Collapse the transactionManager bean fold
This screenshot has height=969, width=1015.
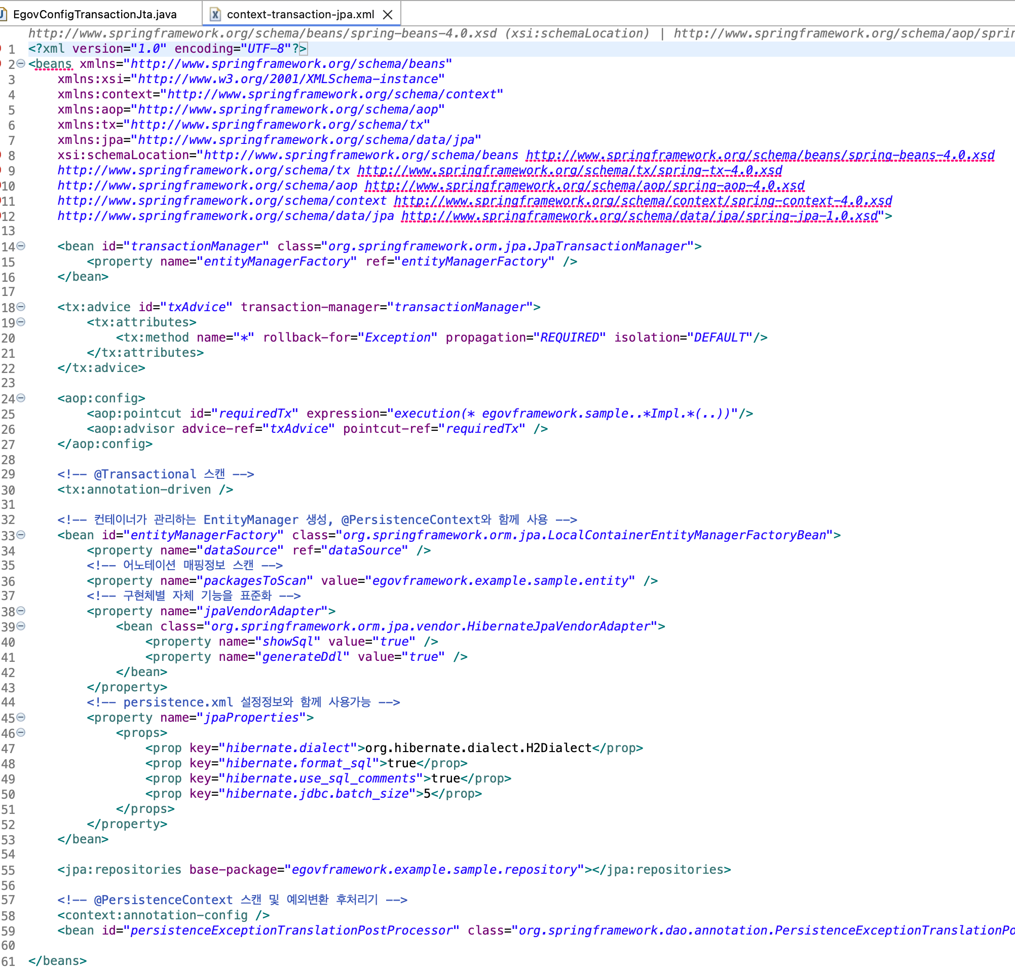pyautogui.click(x=20, y=246)
